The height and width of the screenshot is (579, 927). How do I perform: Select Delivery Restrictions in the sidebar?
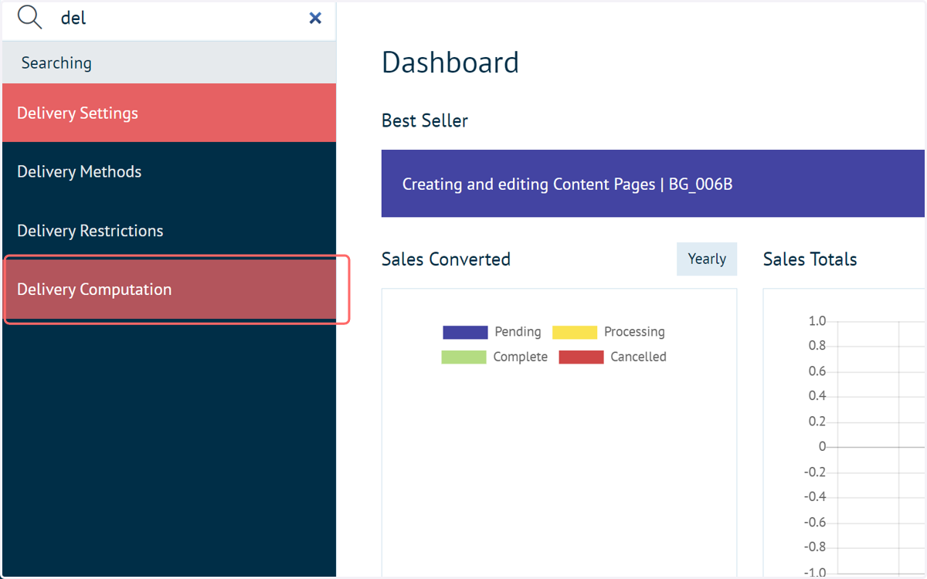point(169,230)
